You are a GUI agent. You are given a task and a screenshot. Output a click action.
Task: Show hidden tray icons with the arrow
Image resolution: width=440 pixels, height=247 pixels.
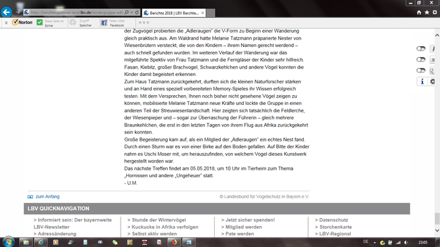[x=374, y=243]
